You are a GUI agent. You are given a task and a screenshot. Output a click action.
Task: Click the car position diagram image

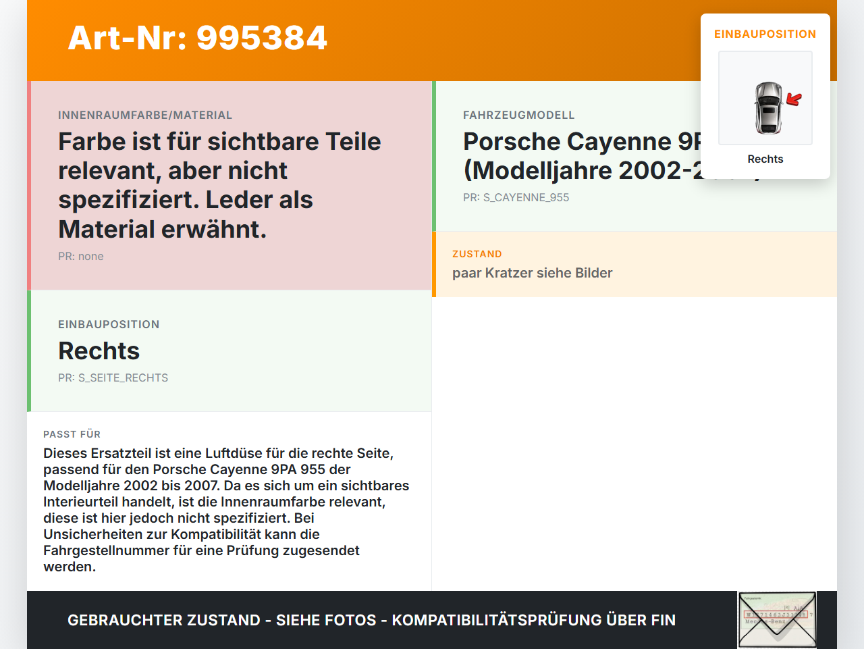[765, 98]
